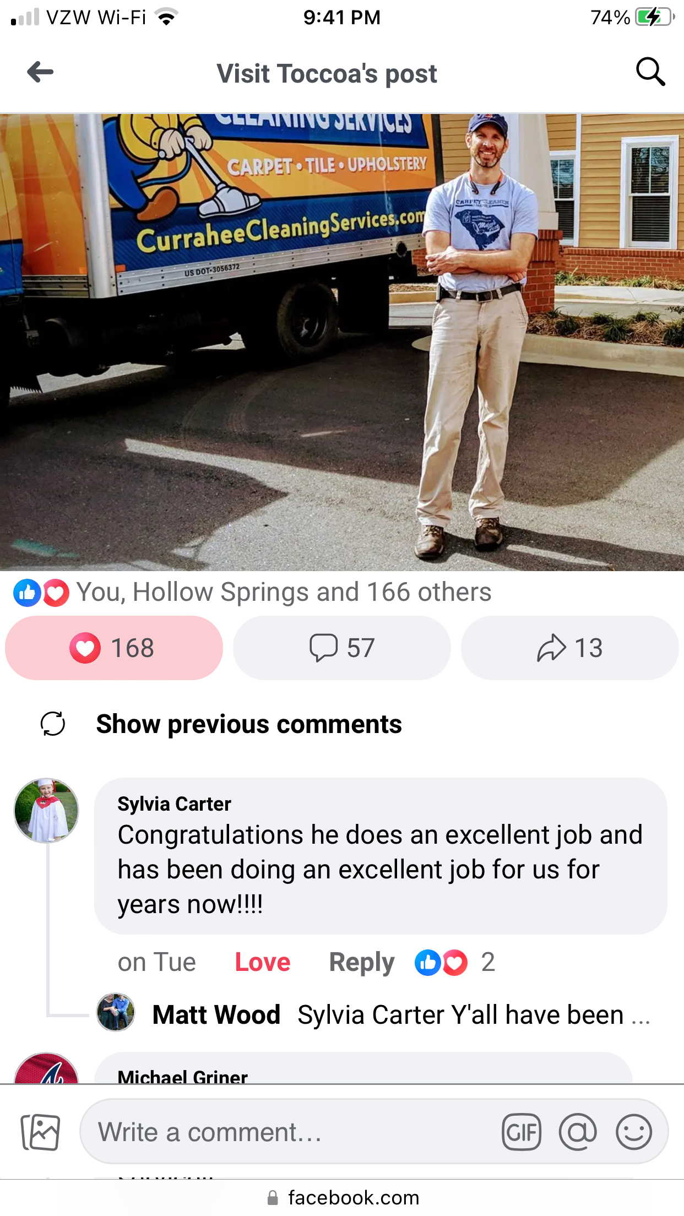Screen dimensions: 684x1216
Task: Tap the share button showing 13
Action: (x=569, y=648)
